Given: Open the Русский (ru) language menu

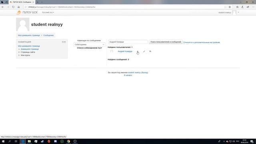Looking at the screenshot, I should pyautogui.click(x=48, y=12).
